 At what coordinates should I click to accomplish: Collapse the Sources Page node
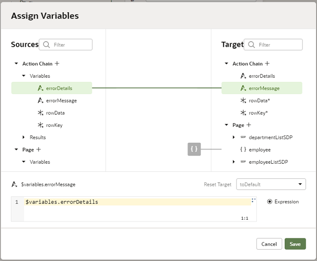pyautogui.click(x=16, y=150)
